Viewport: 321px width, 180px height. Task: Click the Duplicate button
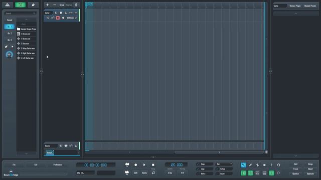[x=310, y=174]
